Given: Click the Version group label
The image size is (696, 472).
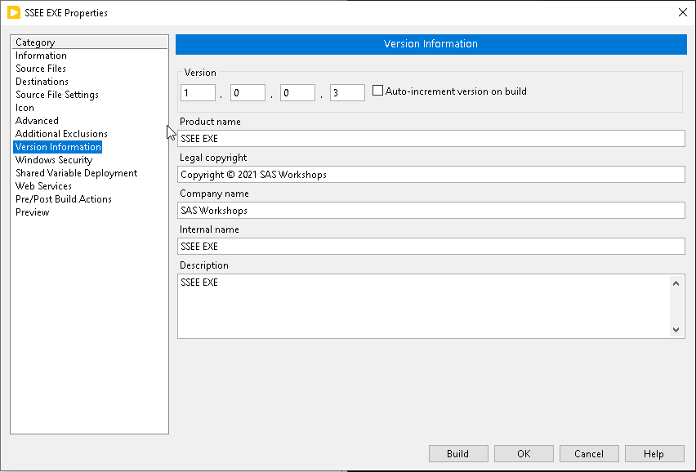Looking at the screenshot, I should pyautogui.click(x=200, y=73).
